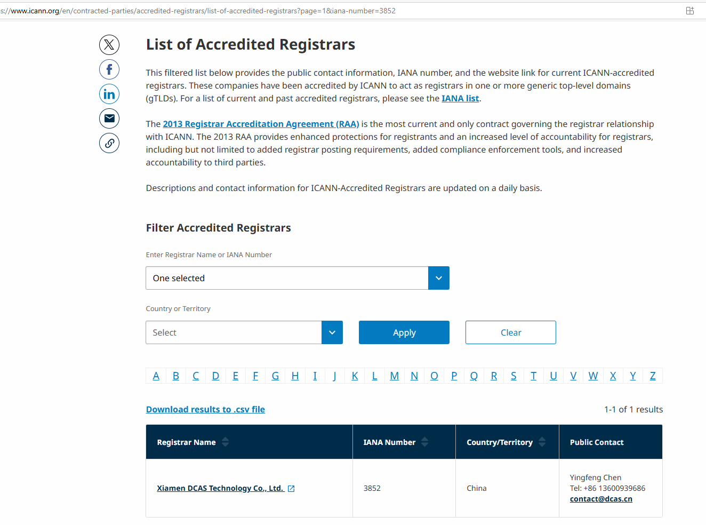Click the contact@dcas.cn email link
Screen dimensions: 706x525
(x=601, y=499)
